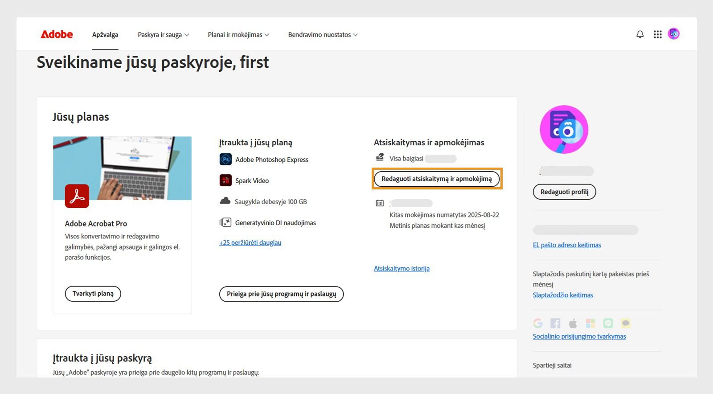Click the Microsoft social login icon

coord(590,323)
